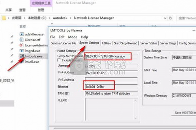The width and height of the screenshot is (196, 130).
Task: Click the refresh icon in Explorer address bar
Action: coord(170,18)
